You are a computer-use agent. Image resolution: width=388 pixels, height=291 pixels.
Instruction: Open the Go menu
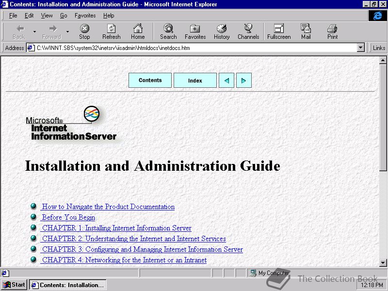point(64,16)
